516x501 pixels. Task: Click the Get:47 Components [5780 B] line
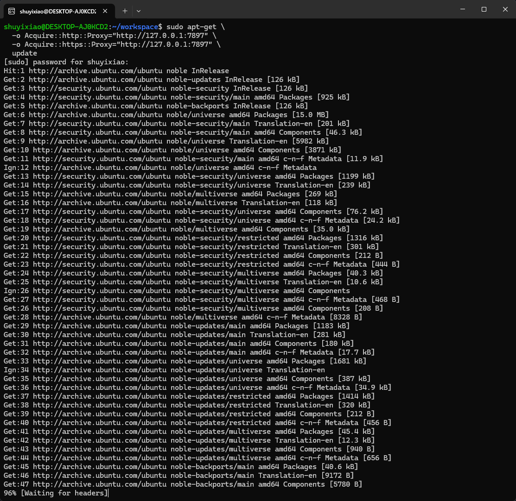click(183, 484)
